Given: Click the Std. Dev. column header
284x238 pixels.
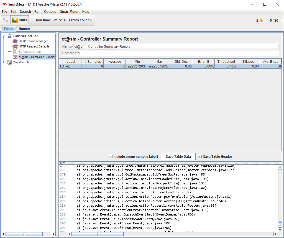Looking at the screenshot, I should pos(181,62).
